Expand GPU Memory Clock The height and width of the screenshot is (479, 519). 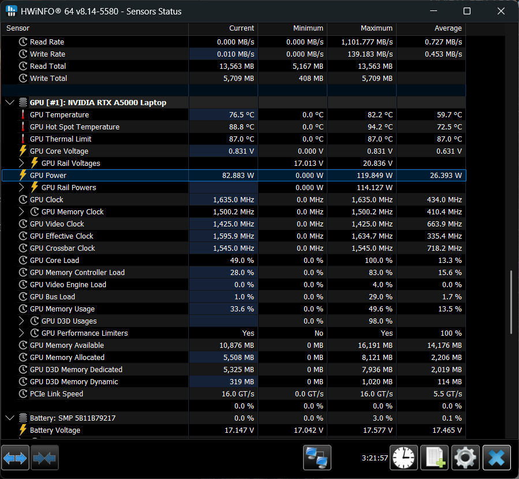click(21, 211)
